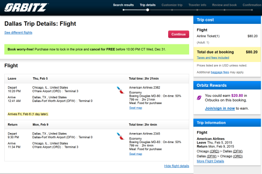Click Join/sign in now link

(220, 108)
